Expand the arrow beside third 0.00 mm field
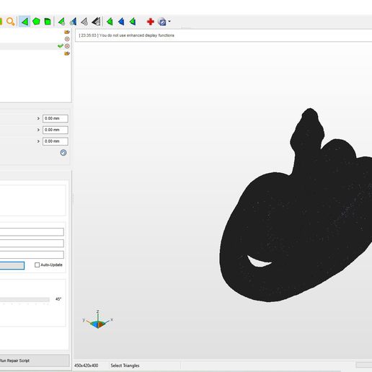This screenshot has height=372, width=372. click(x=38, y=141)
